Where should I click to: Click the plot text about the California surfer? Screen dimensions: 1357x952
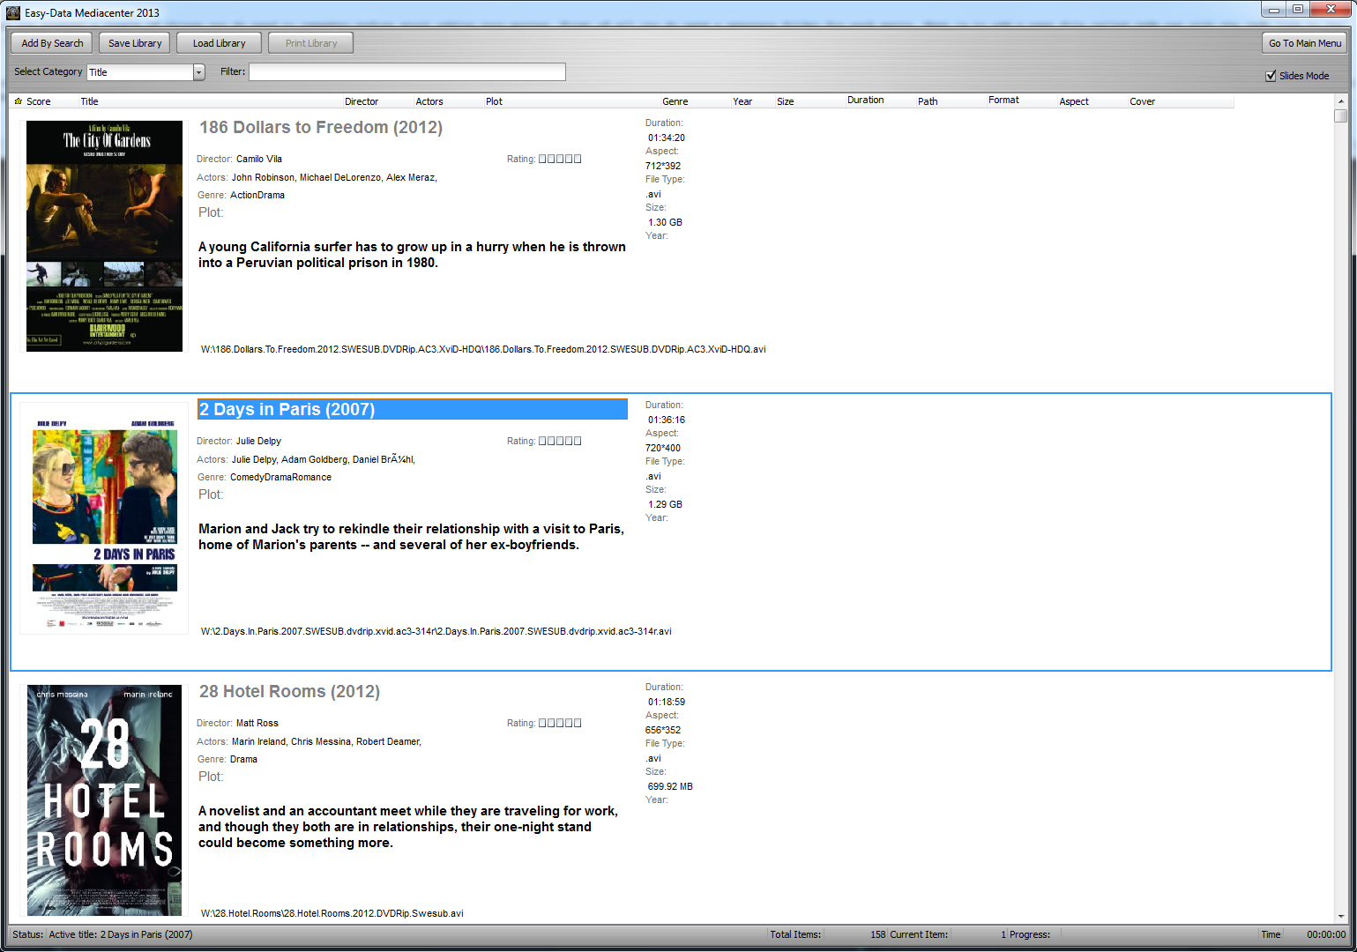[412, 255]
